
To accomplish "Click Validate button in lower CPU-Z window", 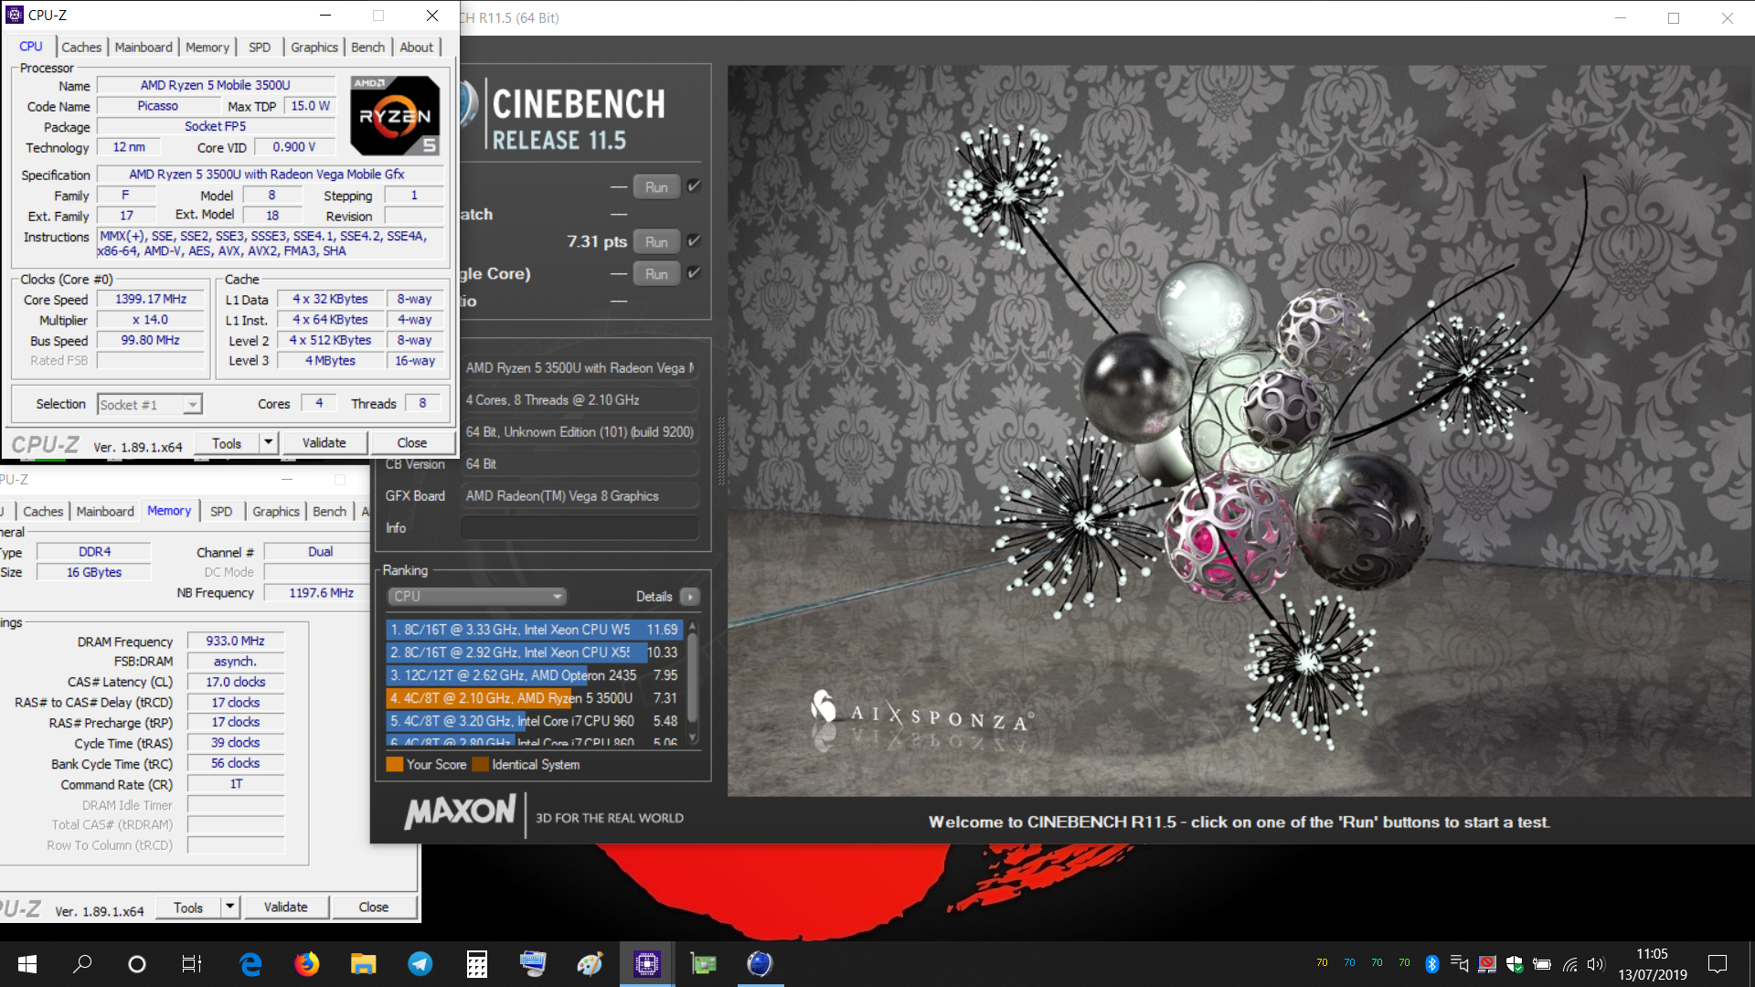I will 286,907.
